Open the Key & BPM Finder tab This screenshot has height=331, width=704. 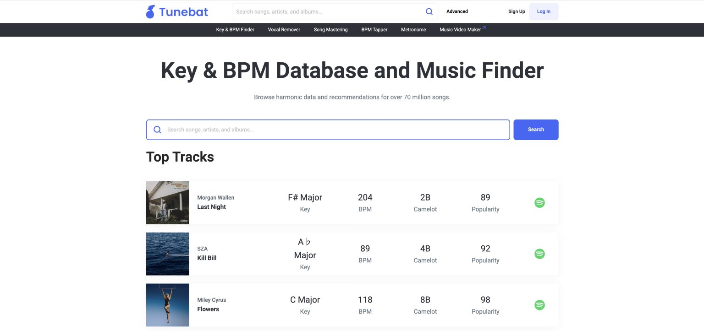tap(235, 29)
